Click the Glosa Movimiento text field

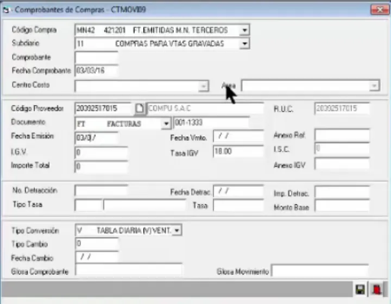(x=319, y=271)
